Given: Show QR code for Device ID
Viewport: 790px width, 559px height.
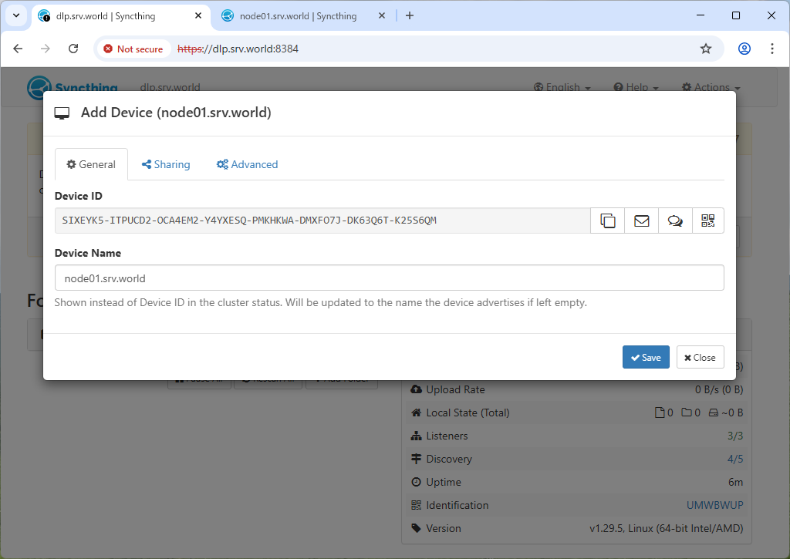Looking at the screenshot, I should click(707, 221).
